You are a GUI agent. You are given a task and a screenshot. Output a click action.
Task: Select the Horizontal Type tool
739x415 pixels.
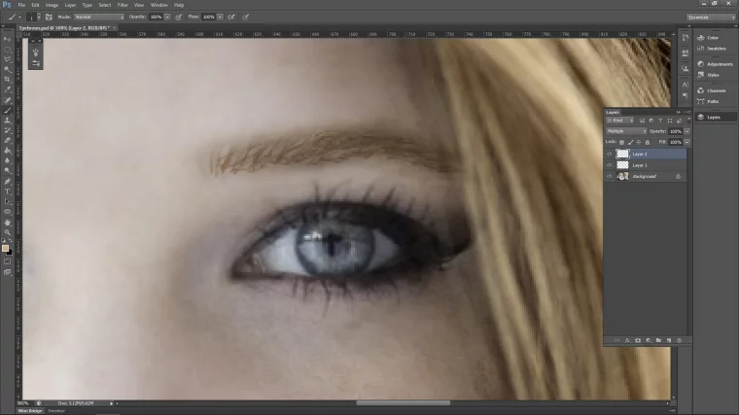(7, 191)
